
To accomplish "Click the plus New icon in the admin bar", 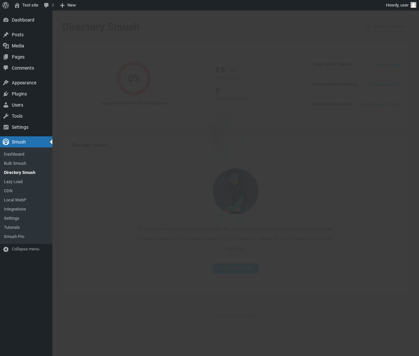I will [x=62, y=5].
